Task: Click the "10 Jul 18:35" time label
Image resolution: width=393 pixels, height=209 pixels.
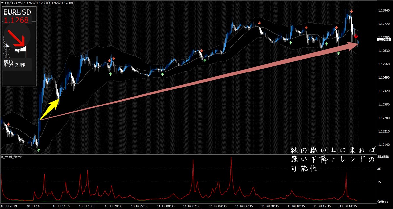Action: point(88,206)
